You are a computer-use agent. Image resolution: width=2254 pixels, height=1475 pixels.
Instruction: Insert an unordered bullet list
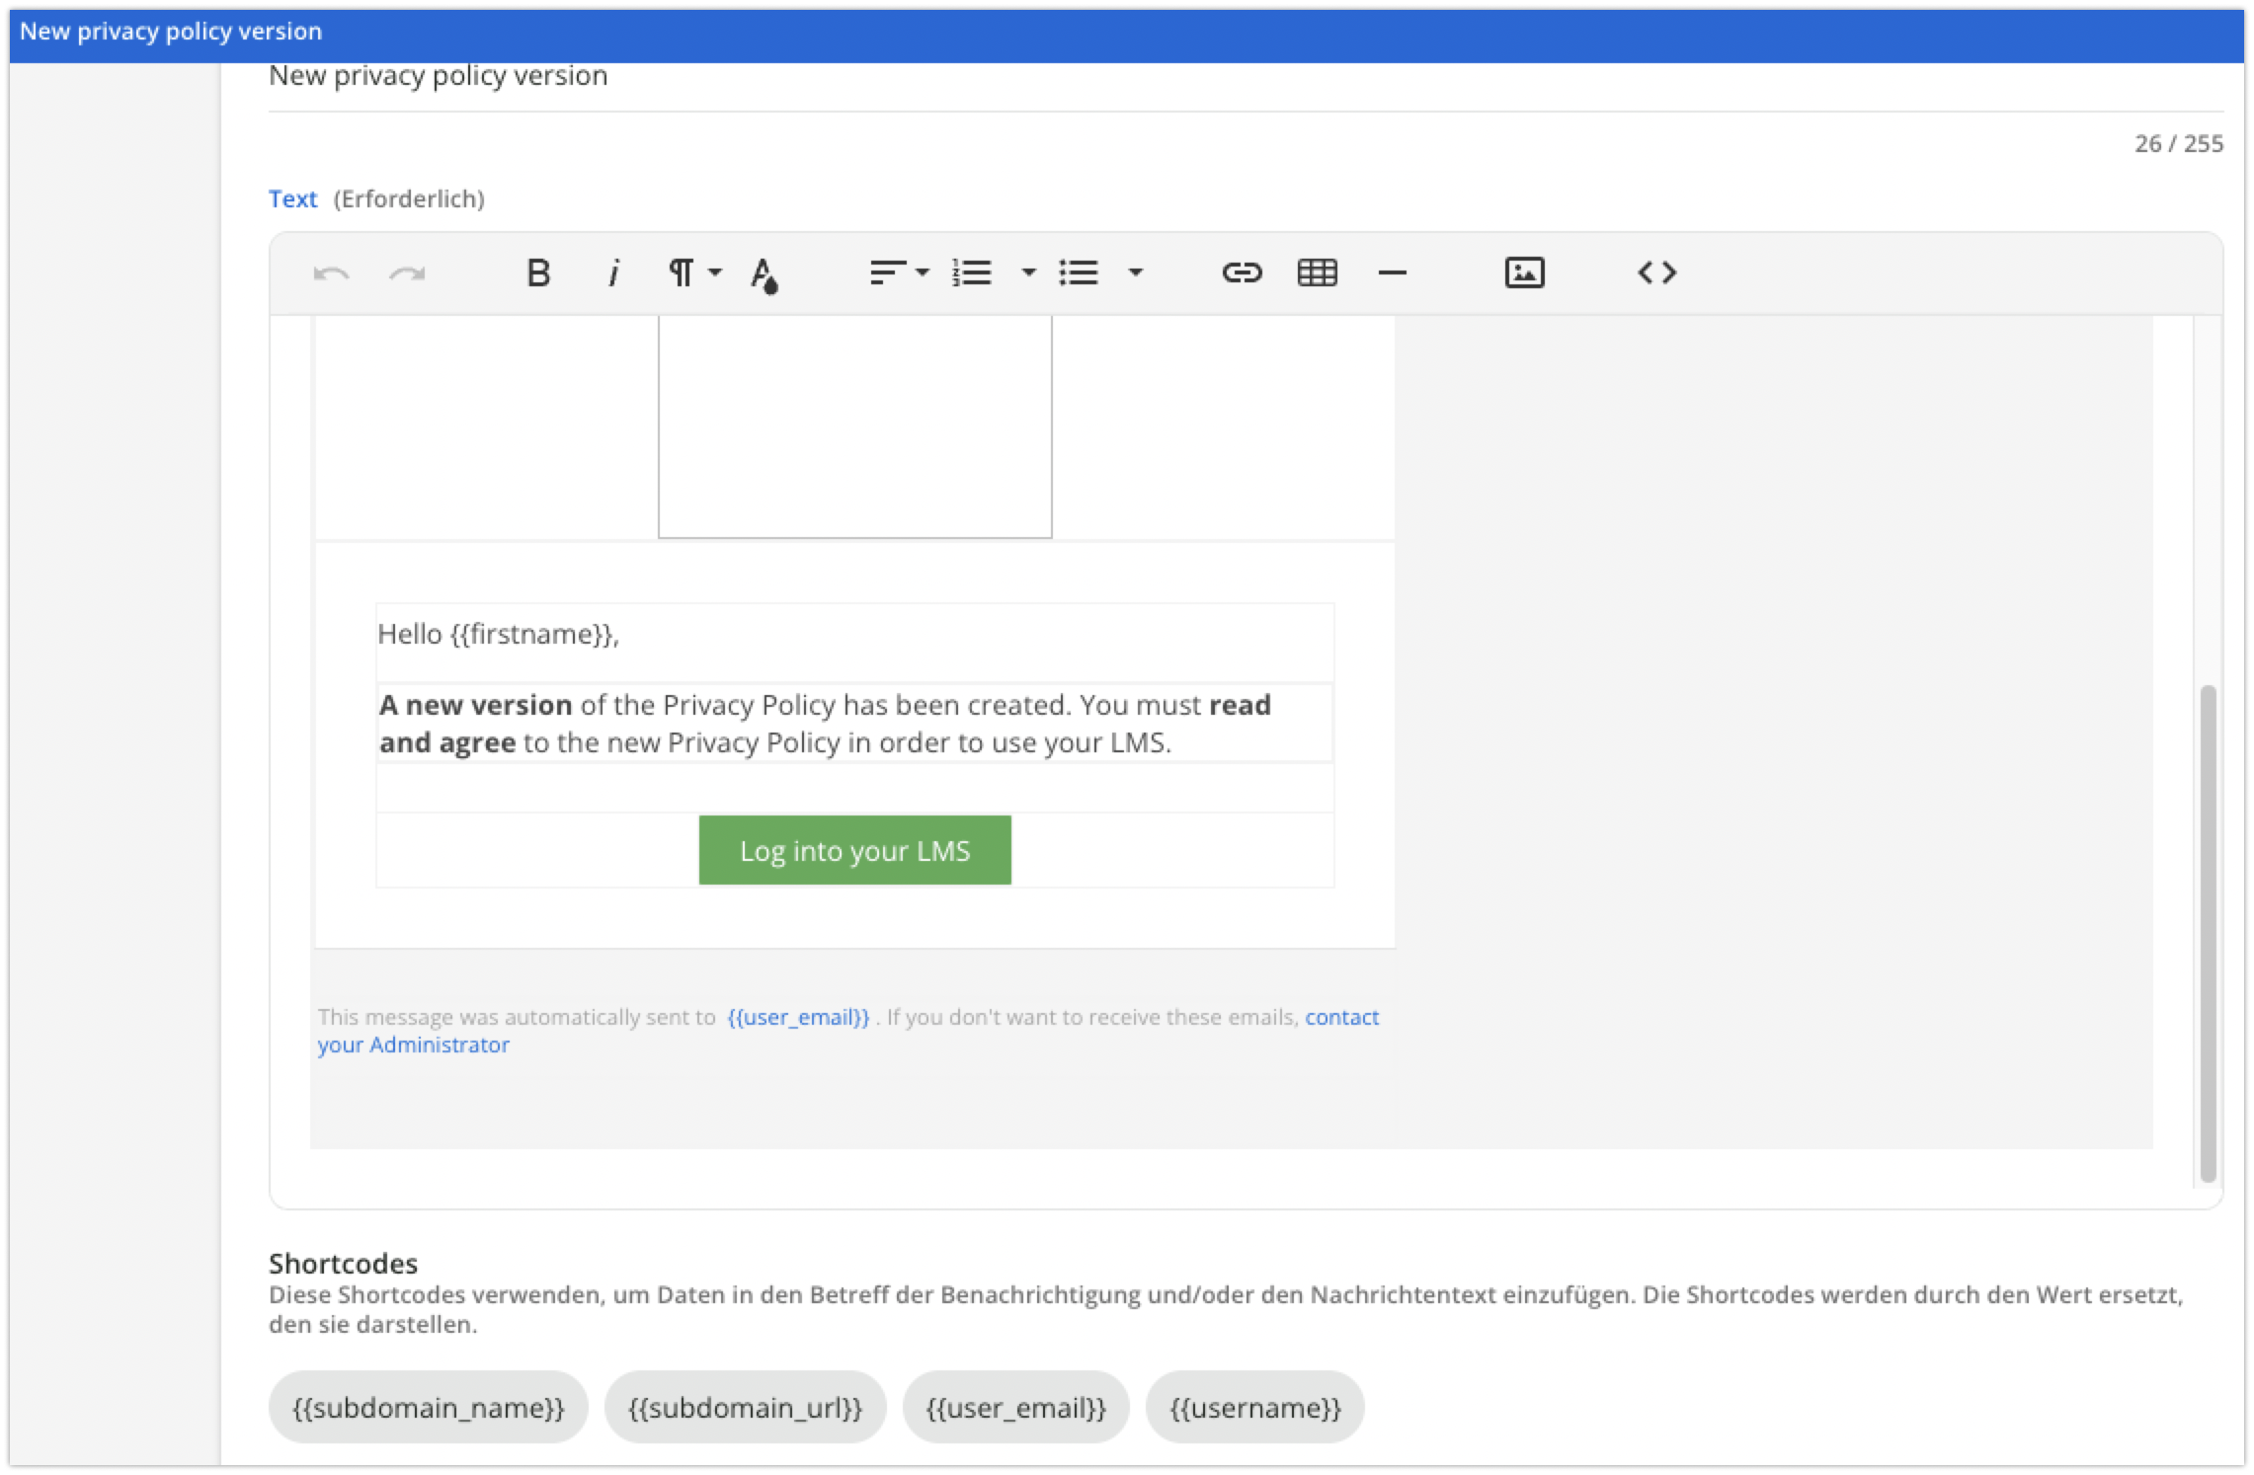point(1079,272)
